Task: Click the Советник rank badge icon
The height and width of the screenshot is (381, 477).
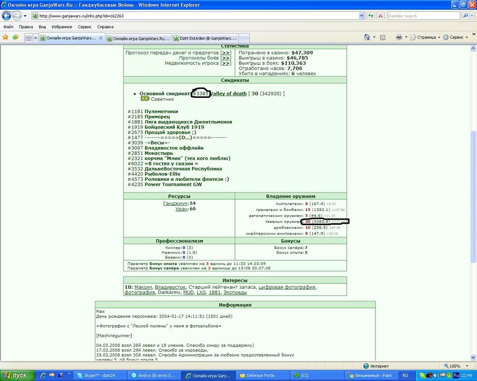Action: coord(145,98)
